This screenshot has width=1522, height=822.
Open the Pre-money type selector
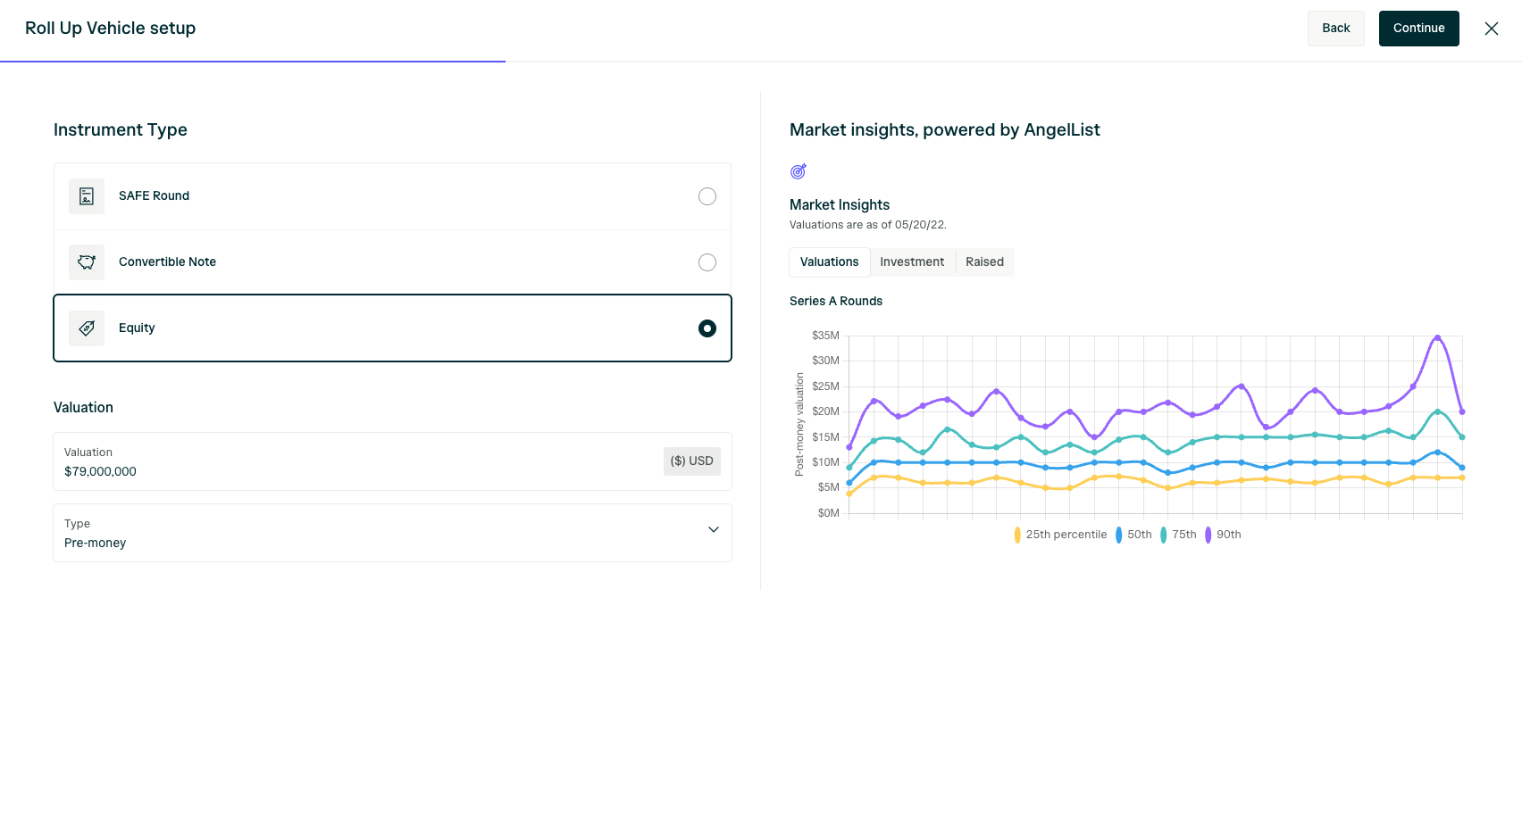(x=393, y=533)
